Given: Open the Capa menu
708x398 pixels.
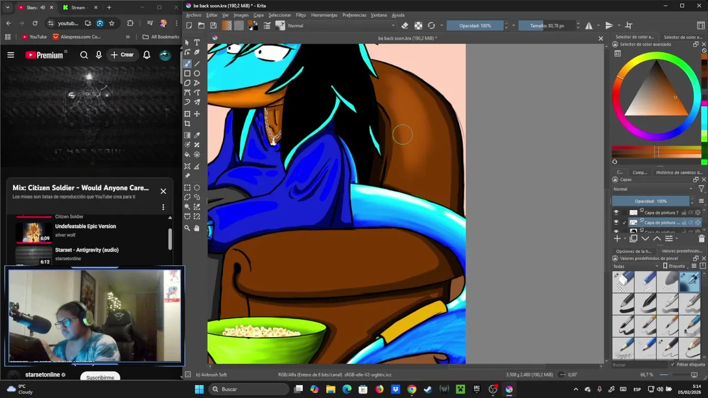Looking at the screenshot, I should point(258,15).
